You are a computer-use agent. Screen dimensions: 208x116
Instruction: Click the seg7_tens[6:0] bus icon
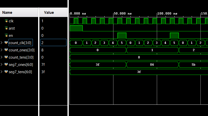point(6,72)
